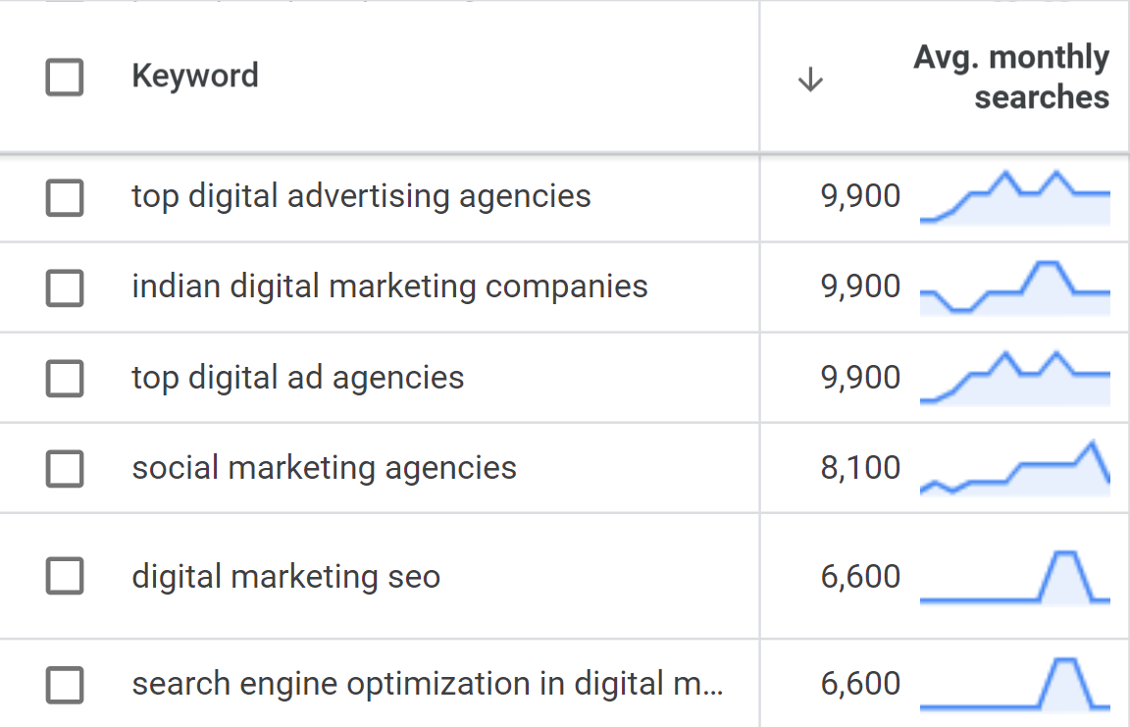Click the keyword 'social marketing agencies'

coord(325,468)
